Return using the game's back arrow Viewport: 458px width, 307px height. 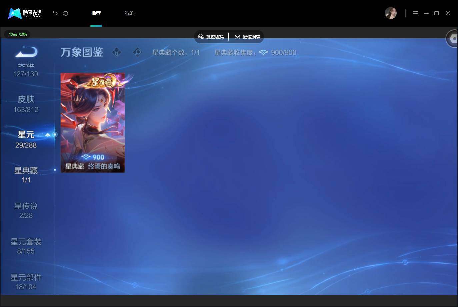pos(27,52)
